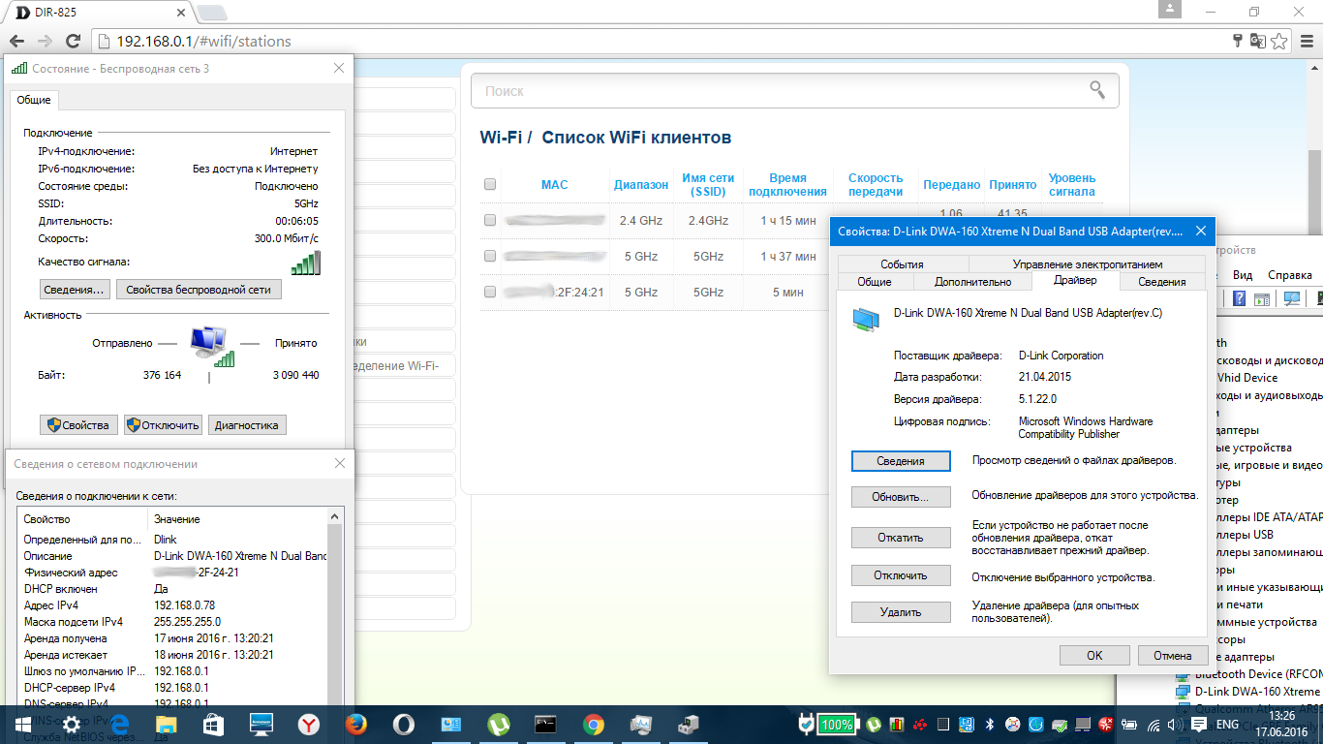Switch to Chrome on the taskbar

coord(594,724)
